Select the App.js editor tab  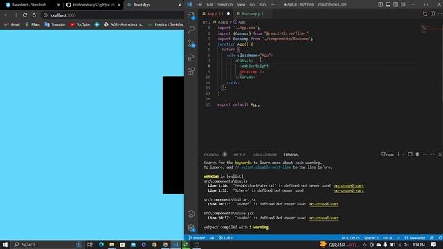click(215, 14)
